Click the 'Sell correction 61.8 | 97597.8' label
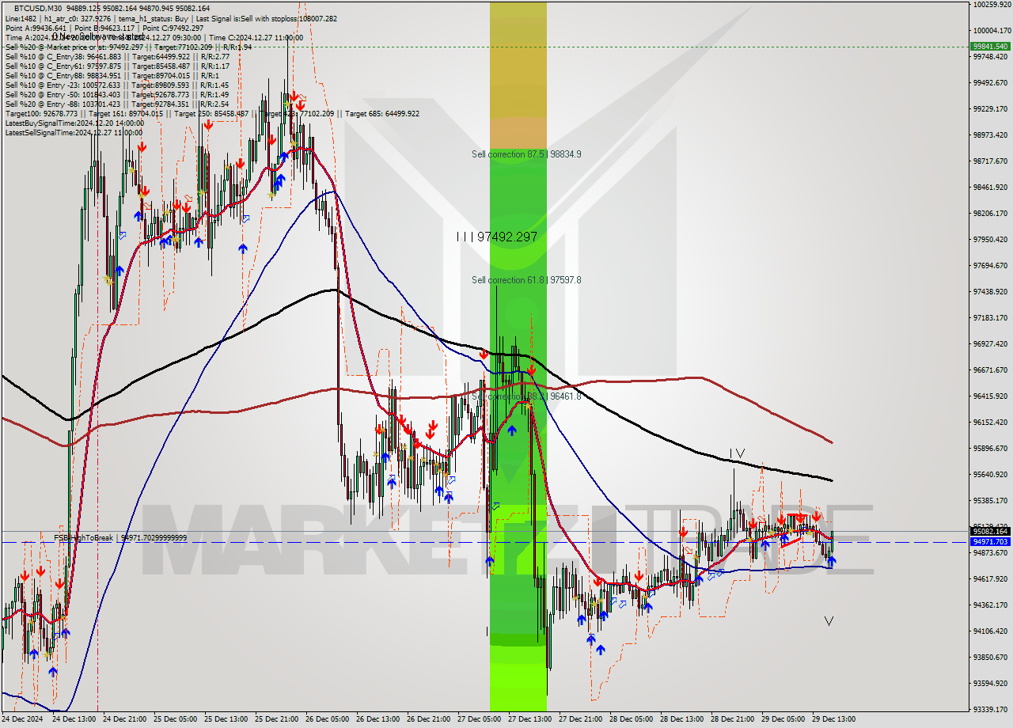The width and height of the screenshot is (1013, 728). tap(526, 280)
